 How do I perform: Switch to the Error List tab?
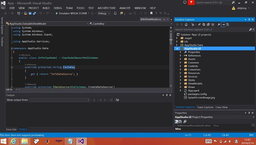[11, 129]
